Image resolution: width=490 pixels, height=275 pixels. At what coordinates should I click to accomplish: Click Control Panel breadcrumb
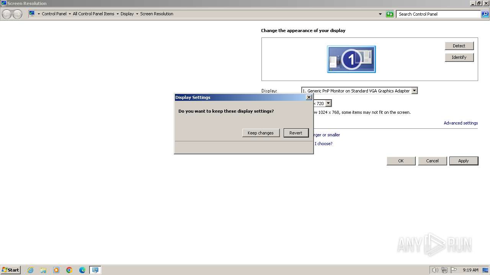click(54, 14)
